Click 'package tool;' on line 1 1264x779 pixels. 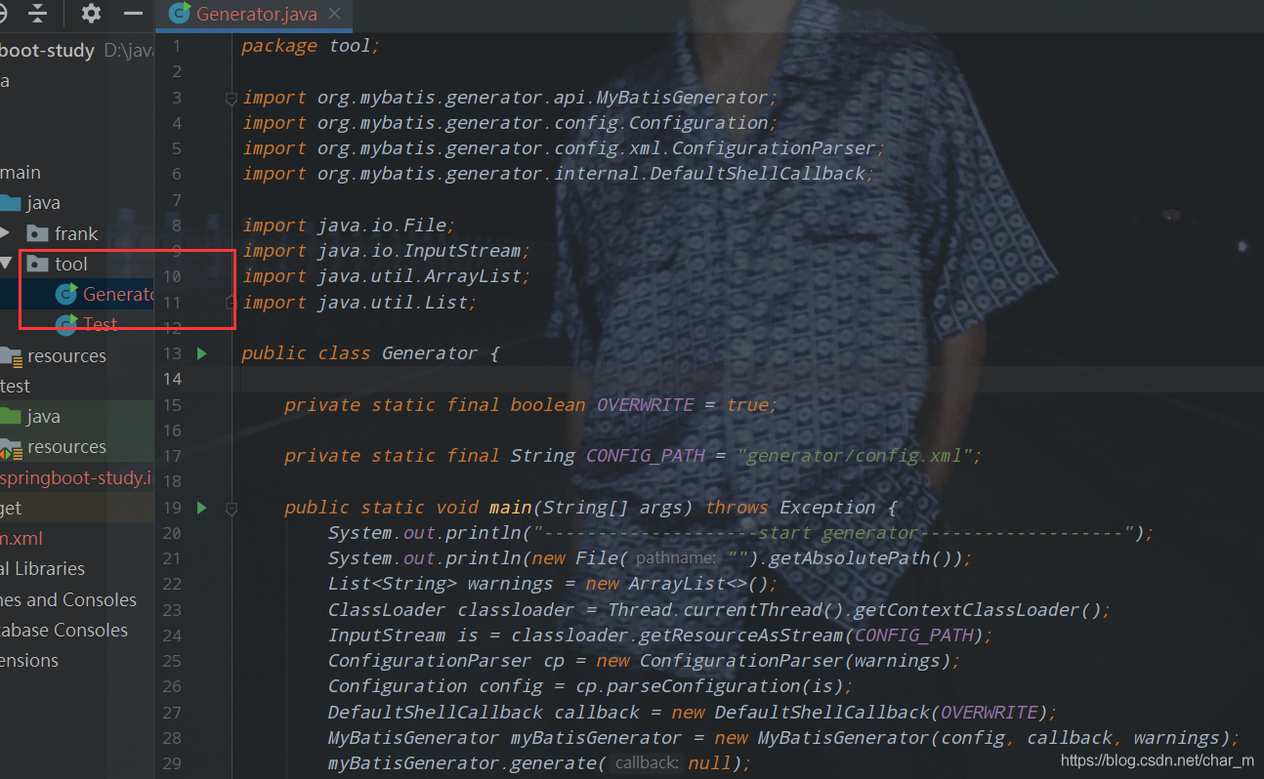click(311, 46)
